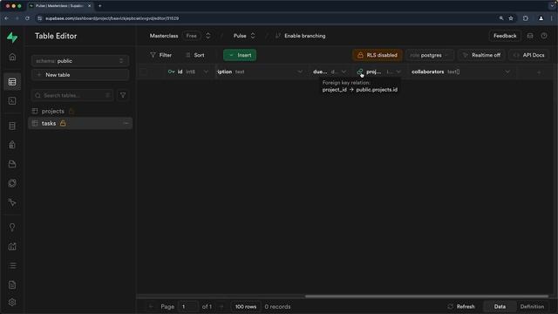
Task: Open browser profile avatar icon
Action: 541,18
